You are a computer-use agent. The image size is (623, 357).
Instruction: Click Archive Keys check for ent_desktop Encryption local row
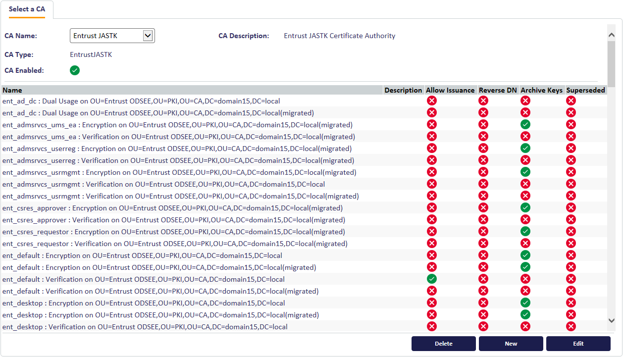click(525, 303)
